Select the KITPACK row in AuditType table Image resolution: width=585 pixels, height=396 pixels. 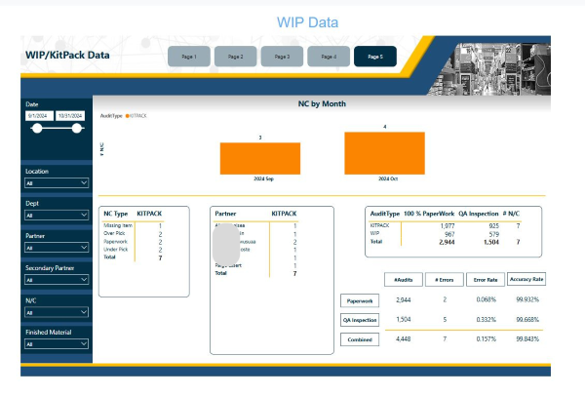[x=446, y=226]
